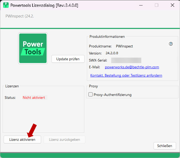Close the dialog with Schließen button

165,146
